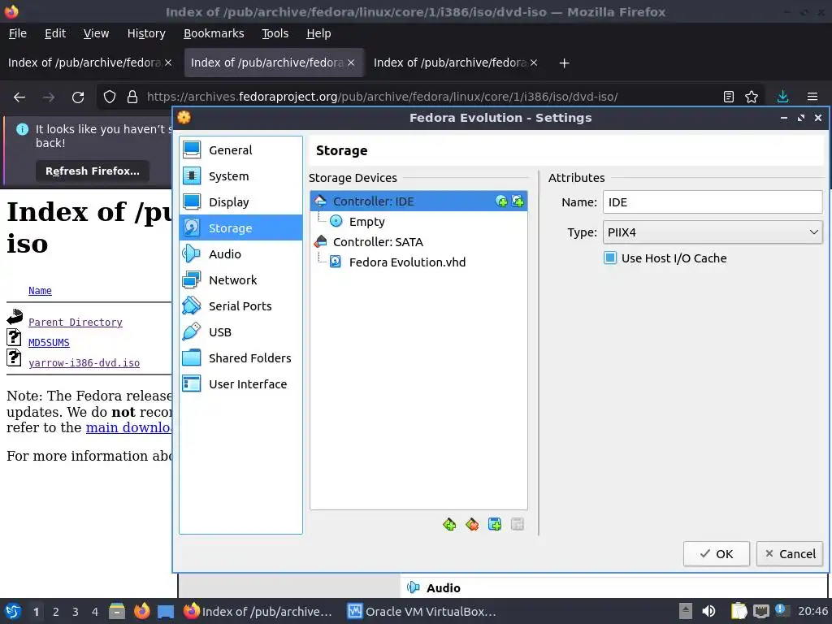This screenshot has height=624, width=832.
Task: Open General settings category
Action: coord(240,150)
